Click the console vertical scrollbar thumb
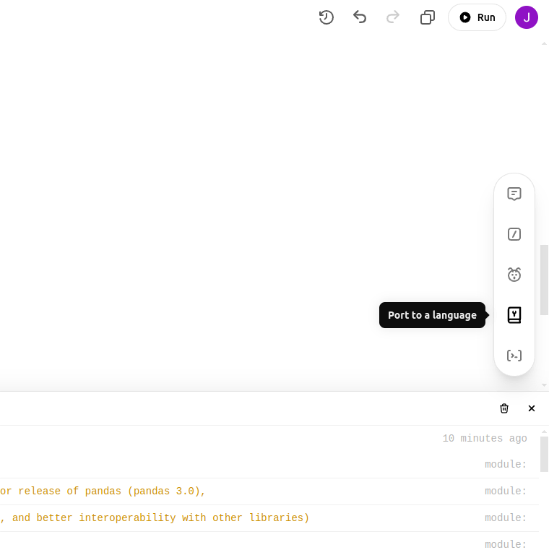 coord(544,455)
